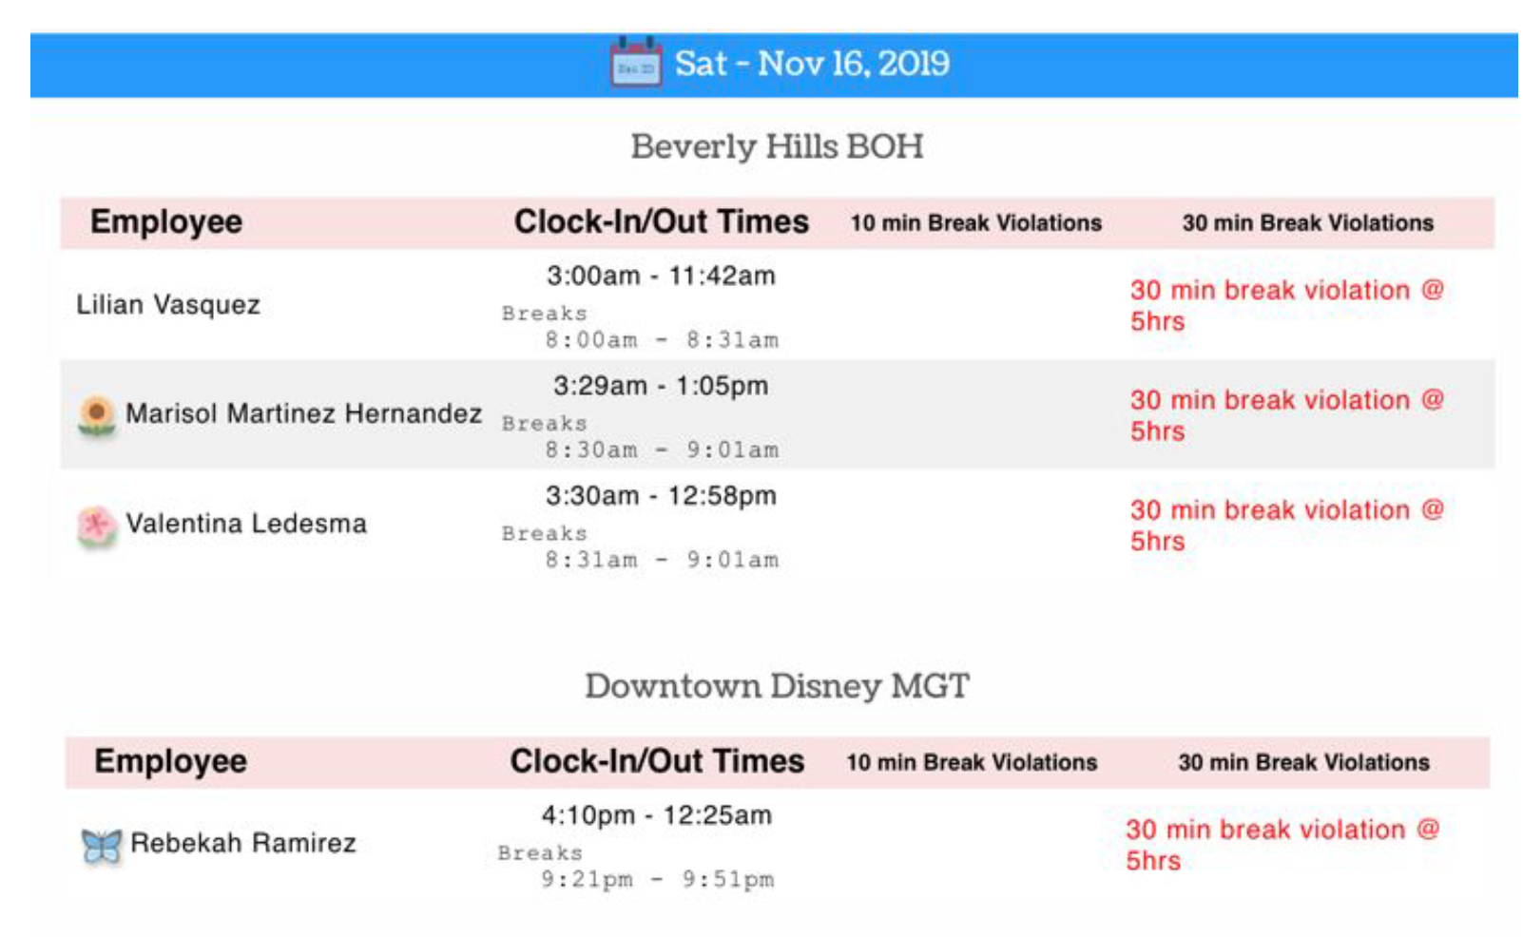Click Rebekah's 30 min break violation text
Screen dimensions: 1523x937
[1282, 845]
